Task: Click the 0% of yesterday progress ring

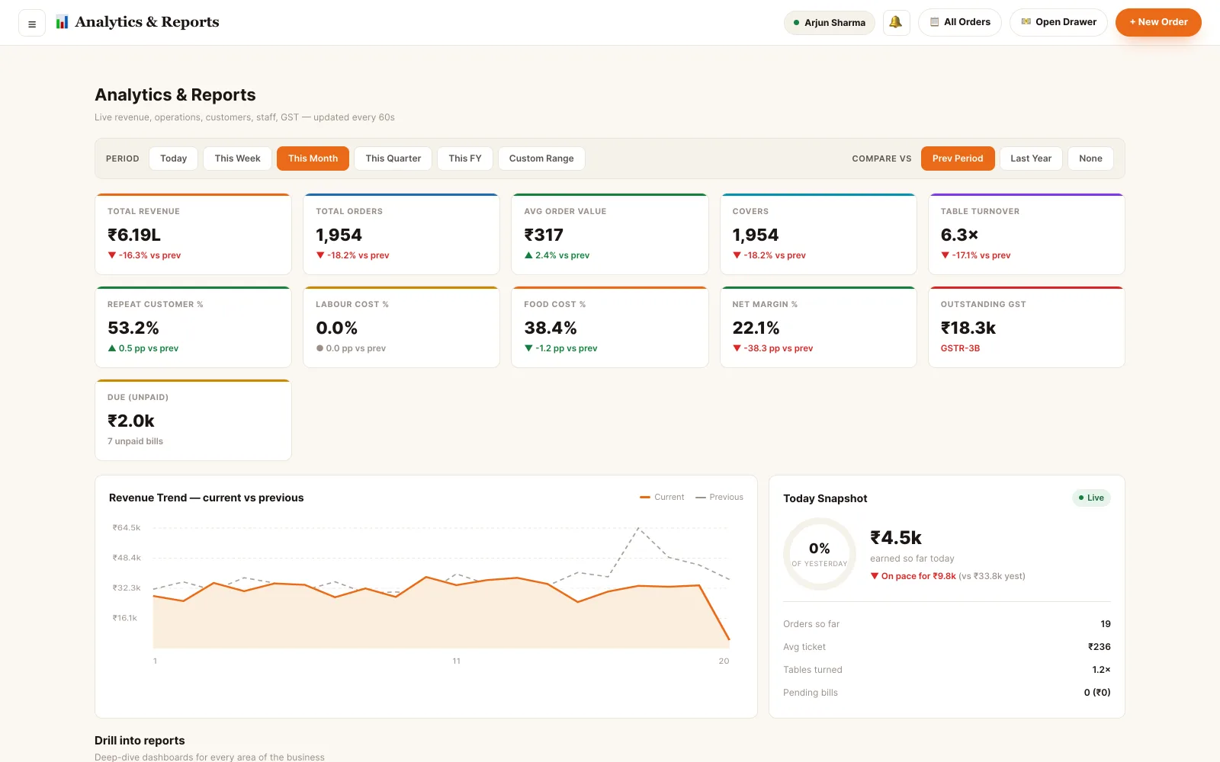Action: point(820,554)
